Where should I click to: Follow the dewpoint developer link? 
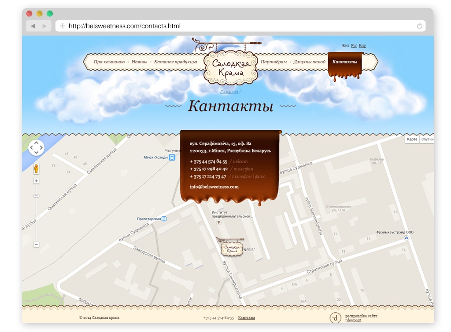(x=353, y=320)
